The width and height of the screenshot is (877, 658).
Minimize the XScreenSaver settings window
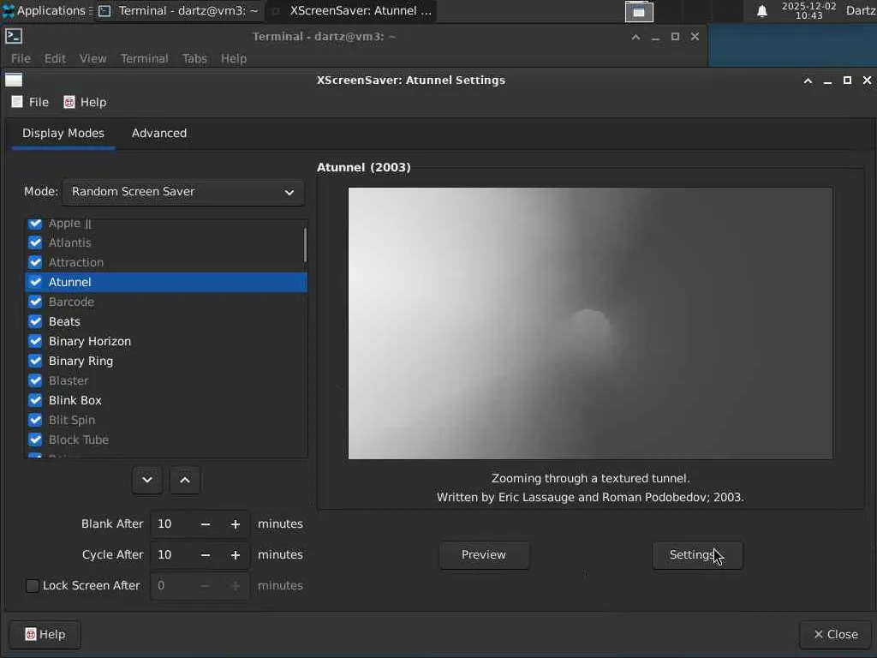[828, 81]
